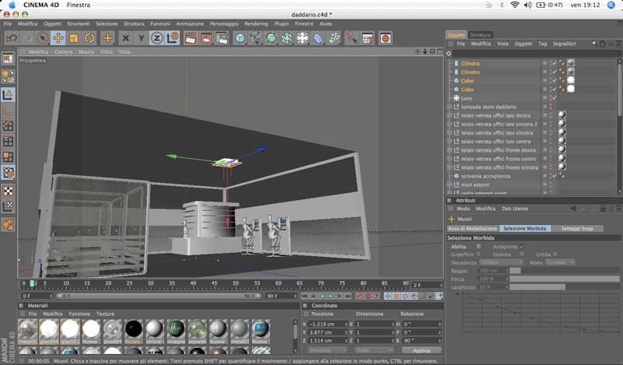The image size is (623, 365).
Task: Select the Rotate tool icon
Action: tap(90, 38)
